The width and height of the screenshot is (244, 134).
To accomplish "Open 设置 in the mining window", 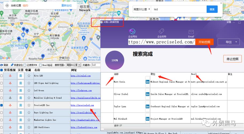I will [229, 22].
